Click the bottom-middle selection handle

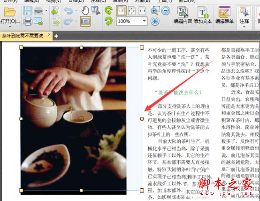pyautogui.click(x=81, y=190)
